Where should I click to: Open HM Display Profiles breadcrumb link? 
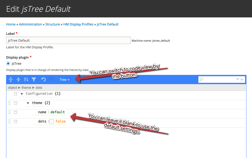[x=78, y=24]
